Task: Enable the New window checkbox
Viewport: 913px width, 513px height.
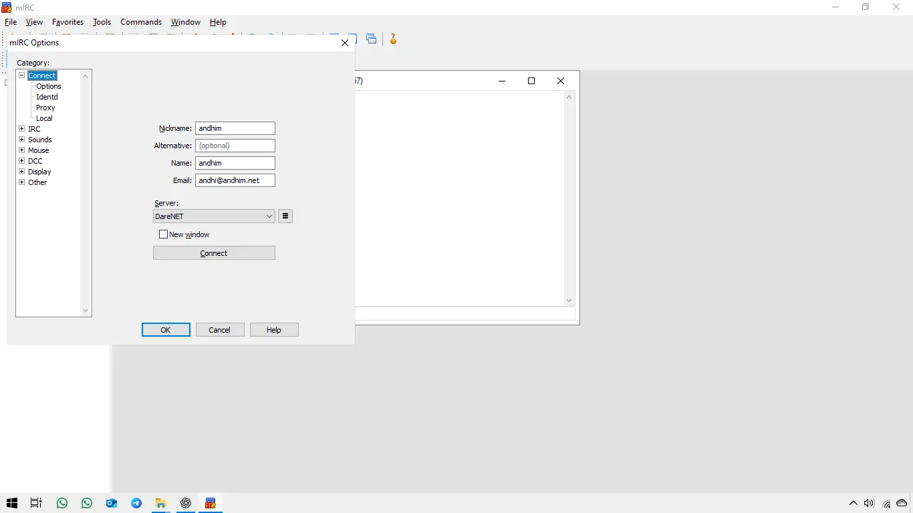Action: tap(164, 234)
